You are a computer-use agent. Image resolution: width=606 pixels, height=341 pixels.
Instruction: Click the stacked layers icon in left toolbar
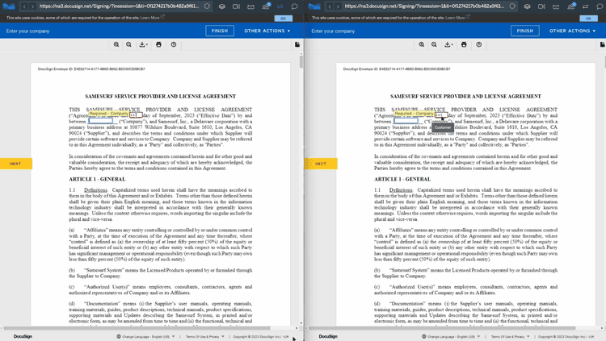click(222, 6)
